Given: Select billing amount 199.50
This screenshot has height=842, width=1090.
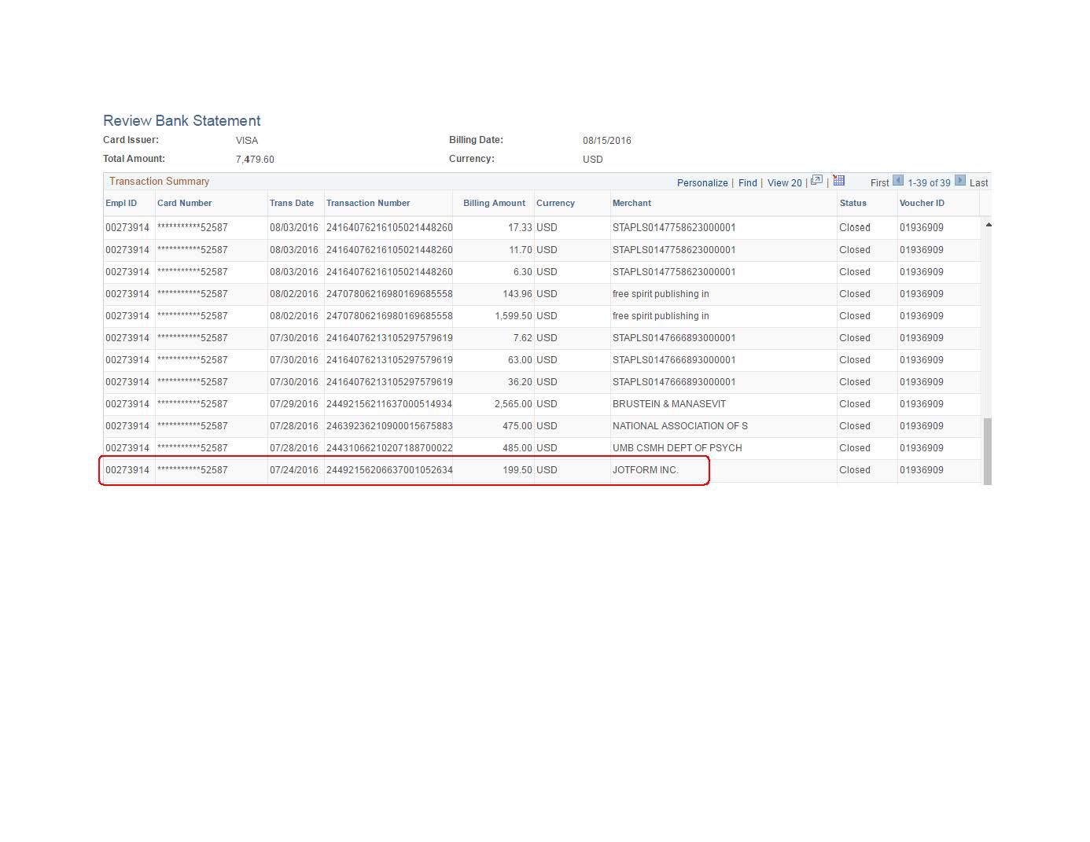Looking at the screenshot, I should (x=517, y=469).
